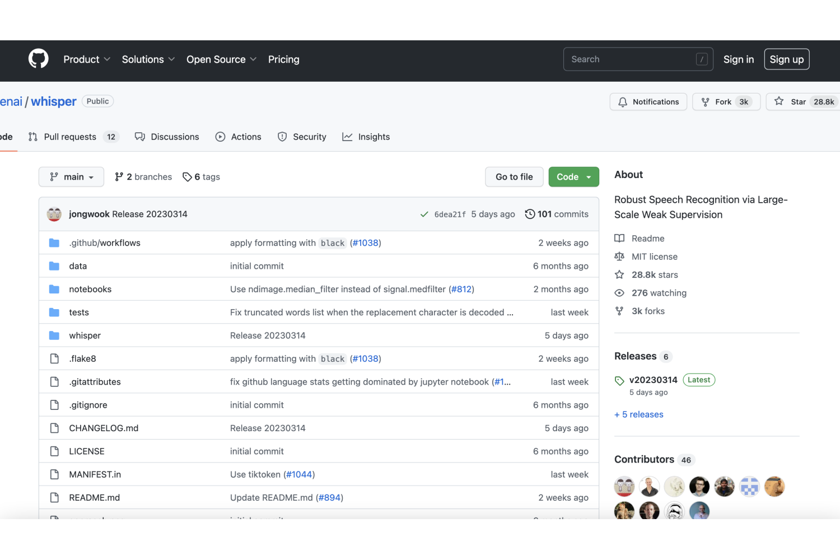840x560 pixels.
Task: Switch to the Pull requests tab
Action: click(x=73, y=137)
